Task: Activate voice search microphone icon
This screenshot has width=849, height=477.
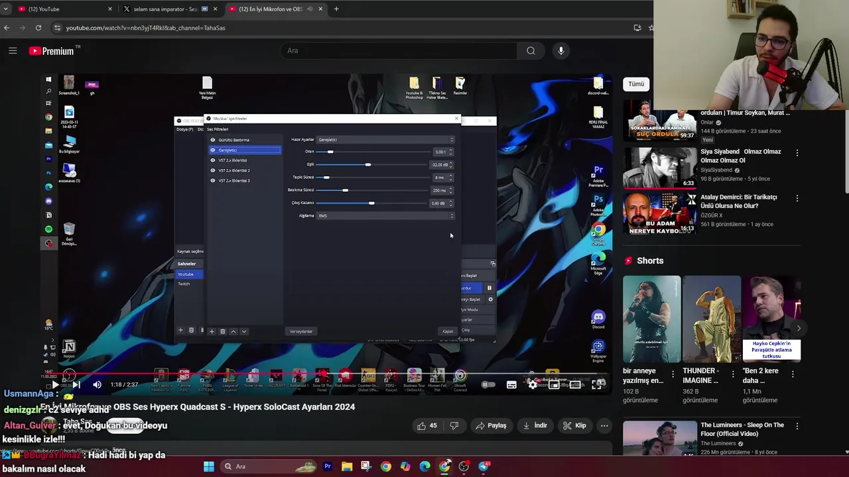Action: [561, 50]
